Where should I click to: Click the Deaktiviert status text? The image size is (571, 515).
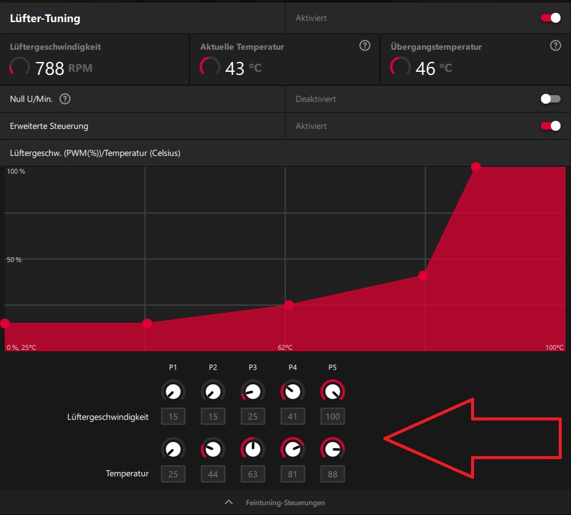click(x=316, y=99)
